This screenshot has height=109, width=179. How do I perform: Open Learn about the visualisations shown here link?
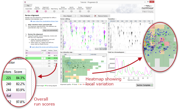(45, 21)
